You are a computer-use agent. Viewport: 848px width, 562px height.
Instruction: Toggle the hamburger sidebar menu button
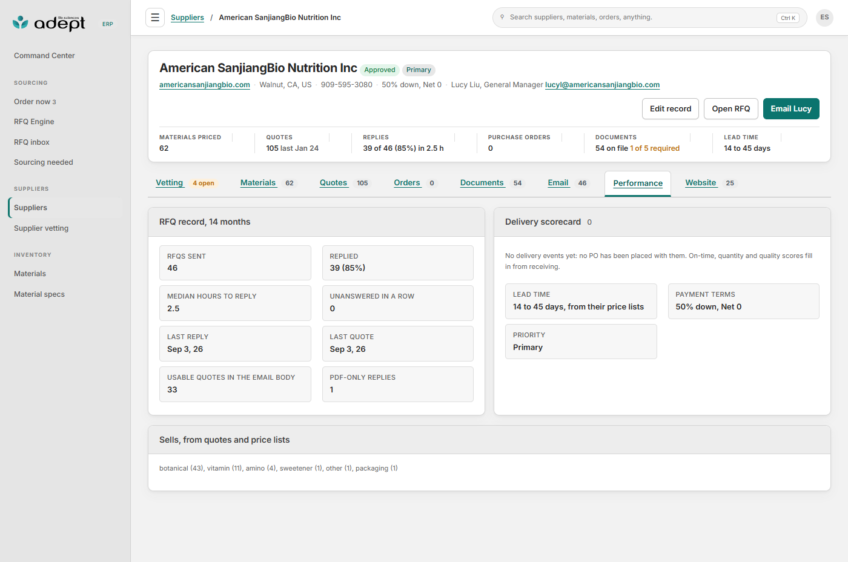155,18
